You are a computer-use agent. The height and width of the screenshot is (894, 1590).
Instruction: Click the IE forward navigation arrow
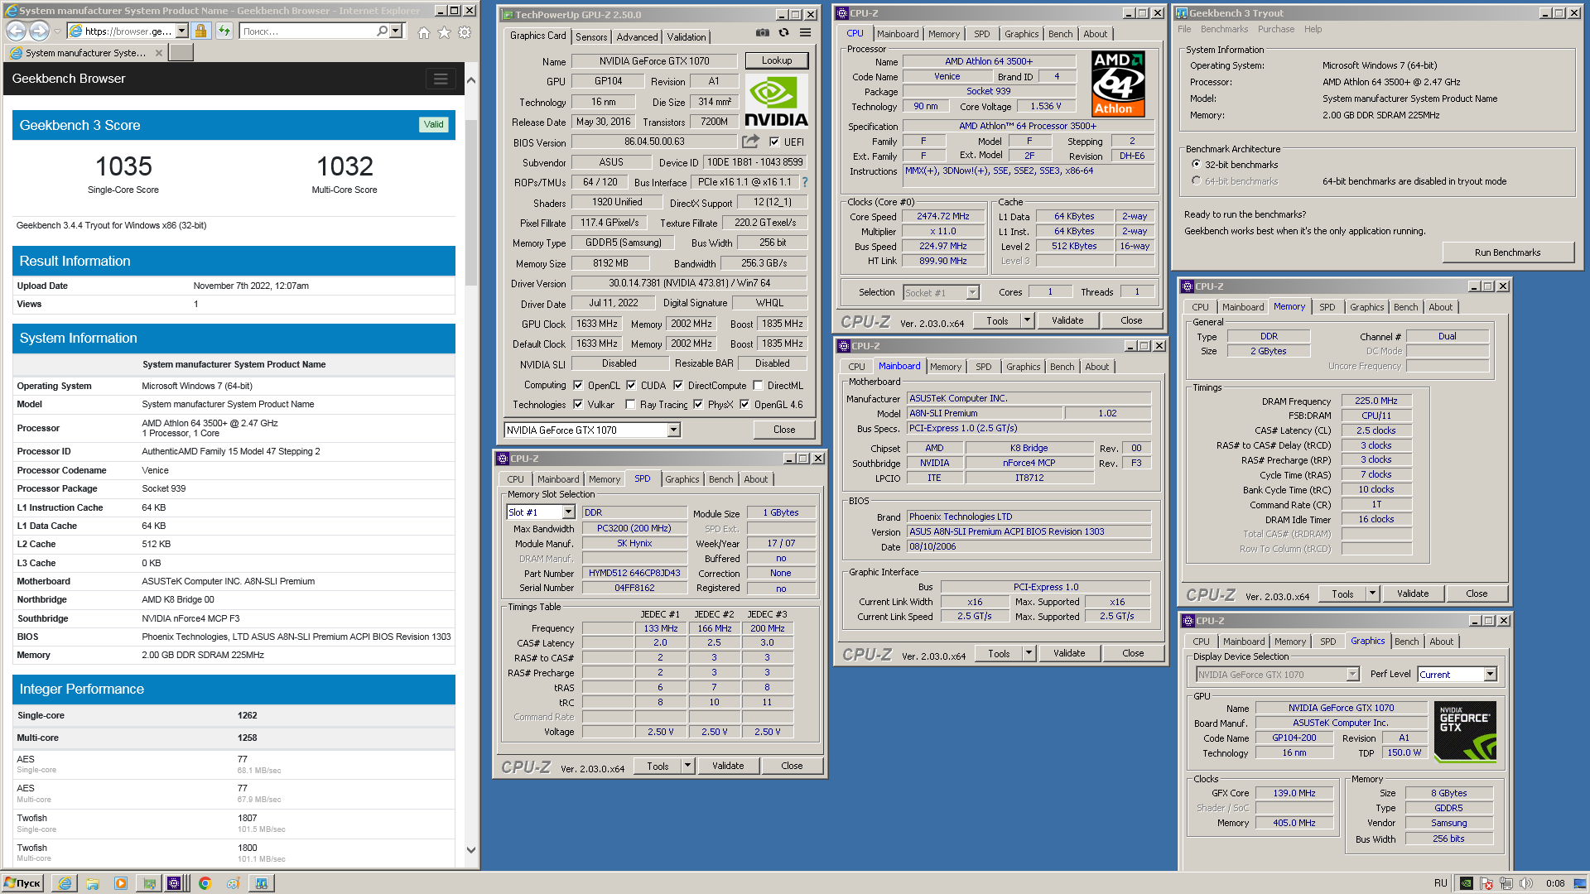coord(39,31)
